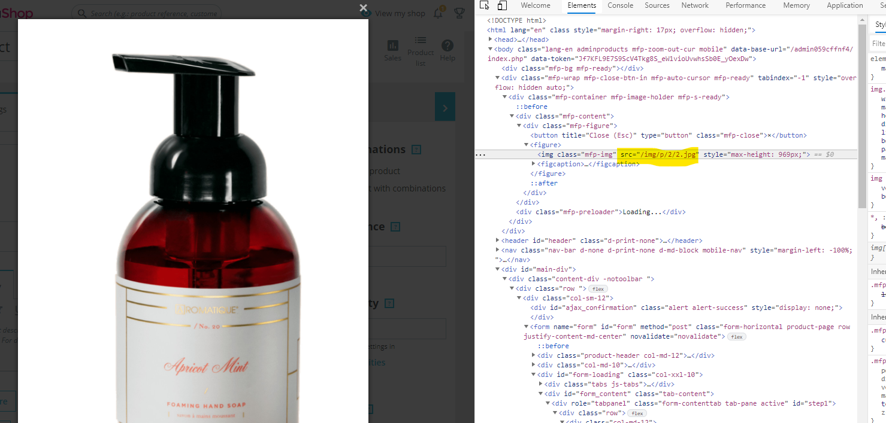The image size is (886, 423).
Task: Switch to the Sources tab
Action: pyautogui.click(x=657, y=5)
